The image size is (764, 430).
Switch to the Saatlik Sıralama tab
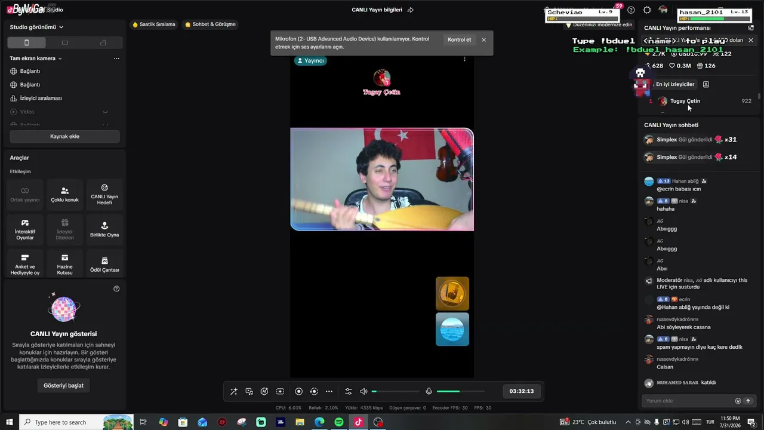(154, 24)
